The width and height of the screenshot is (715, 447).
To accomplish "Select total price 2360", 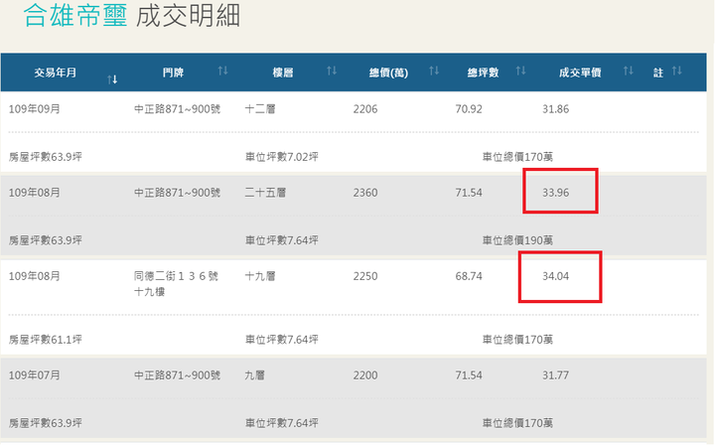I will (x=365, y=193).
